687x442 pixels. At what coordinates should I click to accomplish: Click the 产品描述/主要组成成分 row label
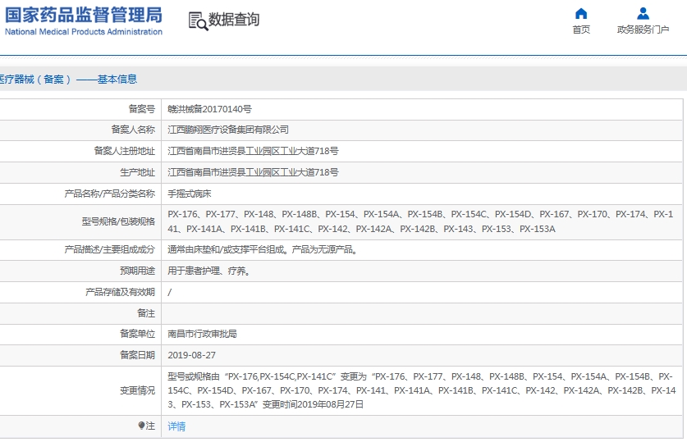109,250
